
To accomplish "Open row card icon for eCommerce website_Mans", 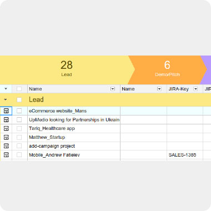I will 6,111.
